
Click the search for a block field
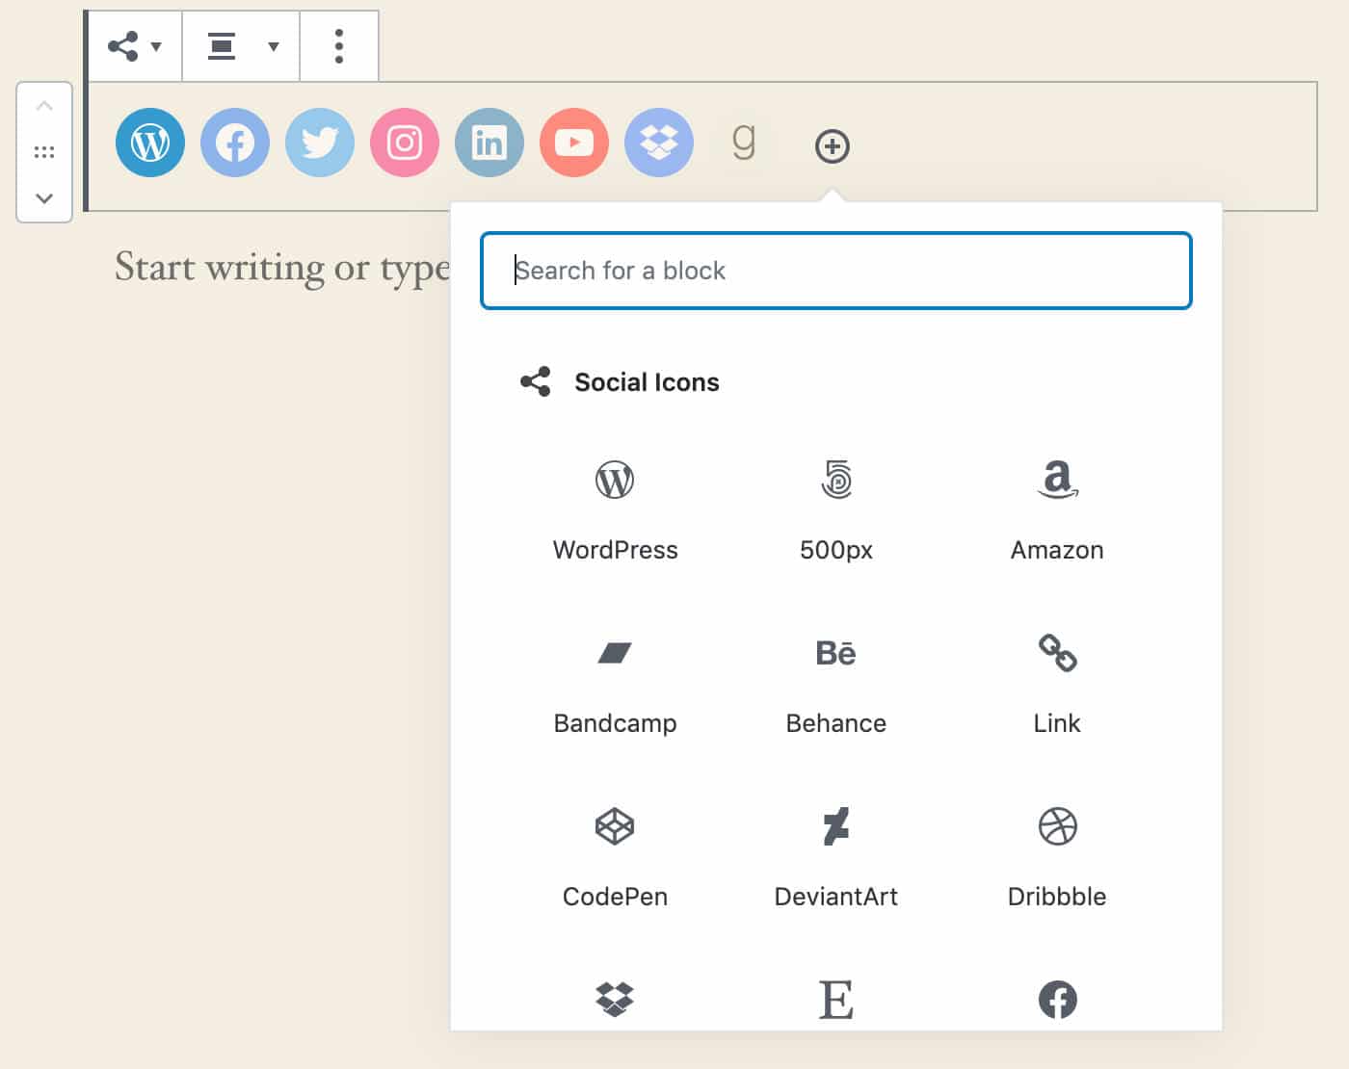(x=835, y=271)
